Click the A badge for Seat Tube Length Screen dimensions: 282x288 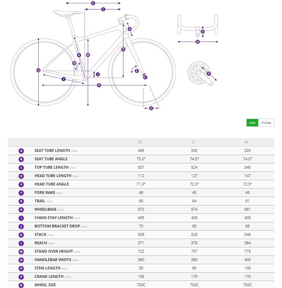pyautogui.click(x=21, y=151)
